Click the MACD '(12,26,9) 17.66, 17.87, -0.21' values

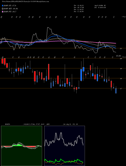34,124
